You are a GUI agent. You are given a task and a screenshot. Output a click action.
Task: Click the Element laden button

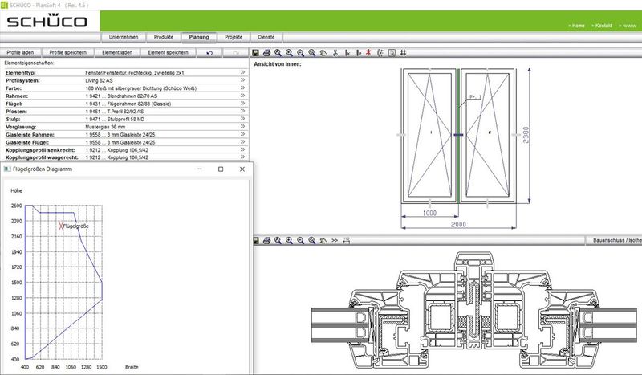(117, 52)
